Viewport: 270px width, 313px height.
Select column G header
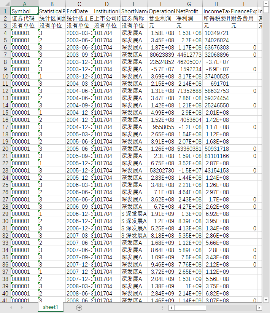click(x=189, y=4)
